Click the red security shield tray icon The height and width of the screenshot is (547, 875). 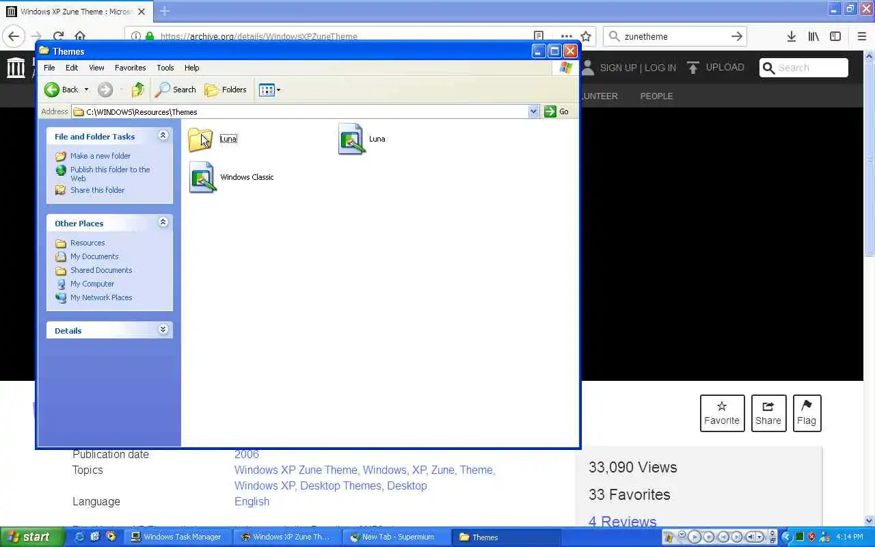coord(812,537)
